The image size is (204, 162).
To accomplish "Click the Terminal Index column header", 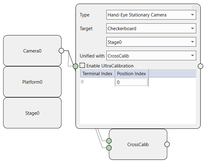I will (97, 74).
